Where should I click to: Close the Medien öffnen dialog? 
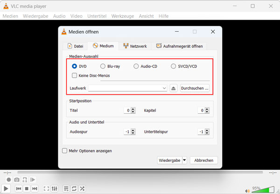pos(213,32)
